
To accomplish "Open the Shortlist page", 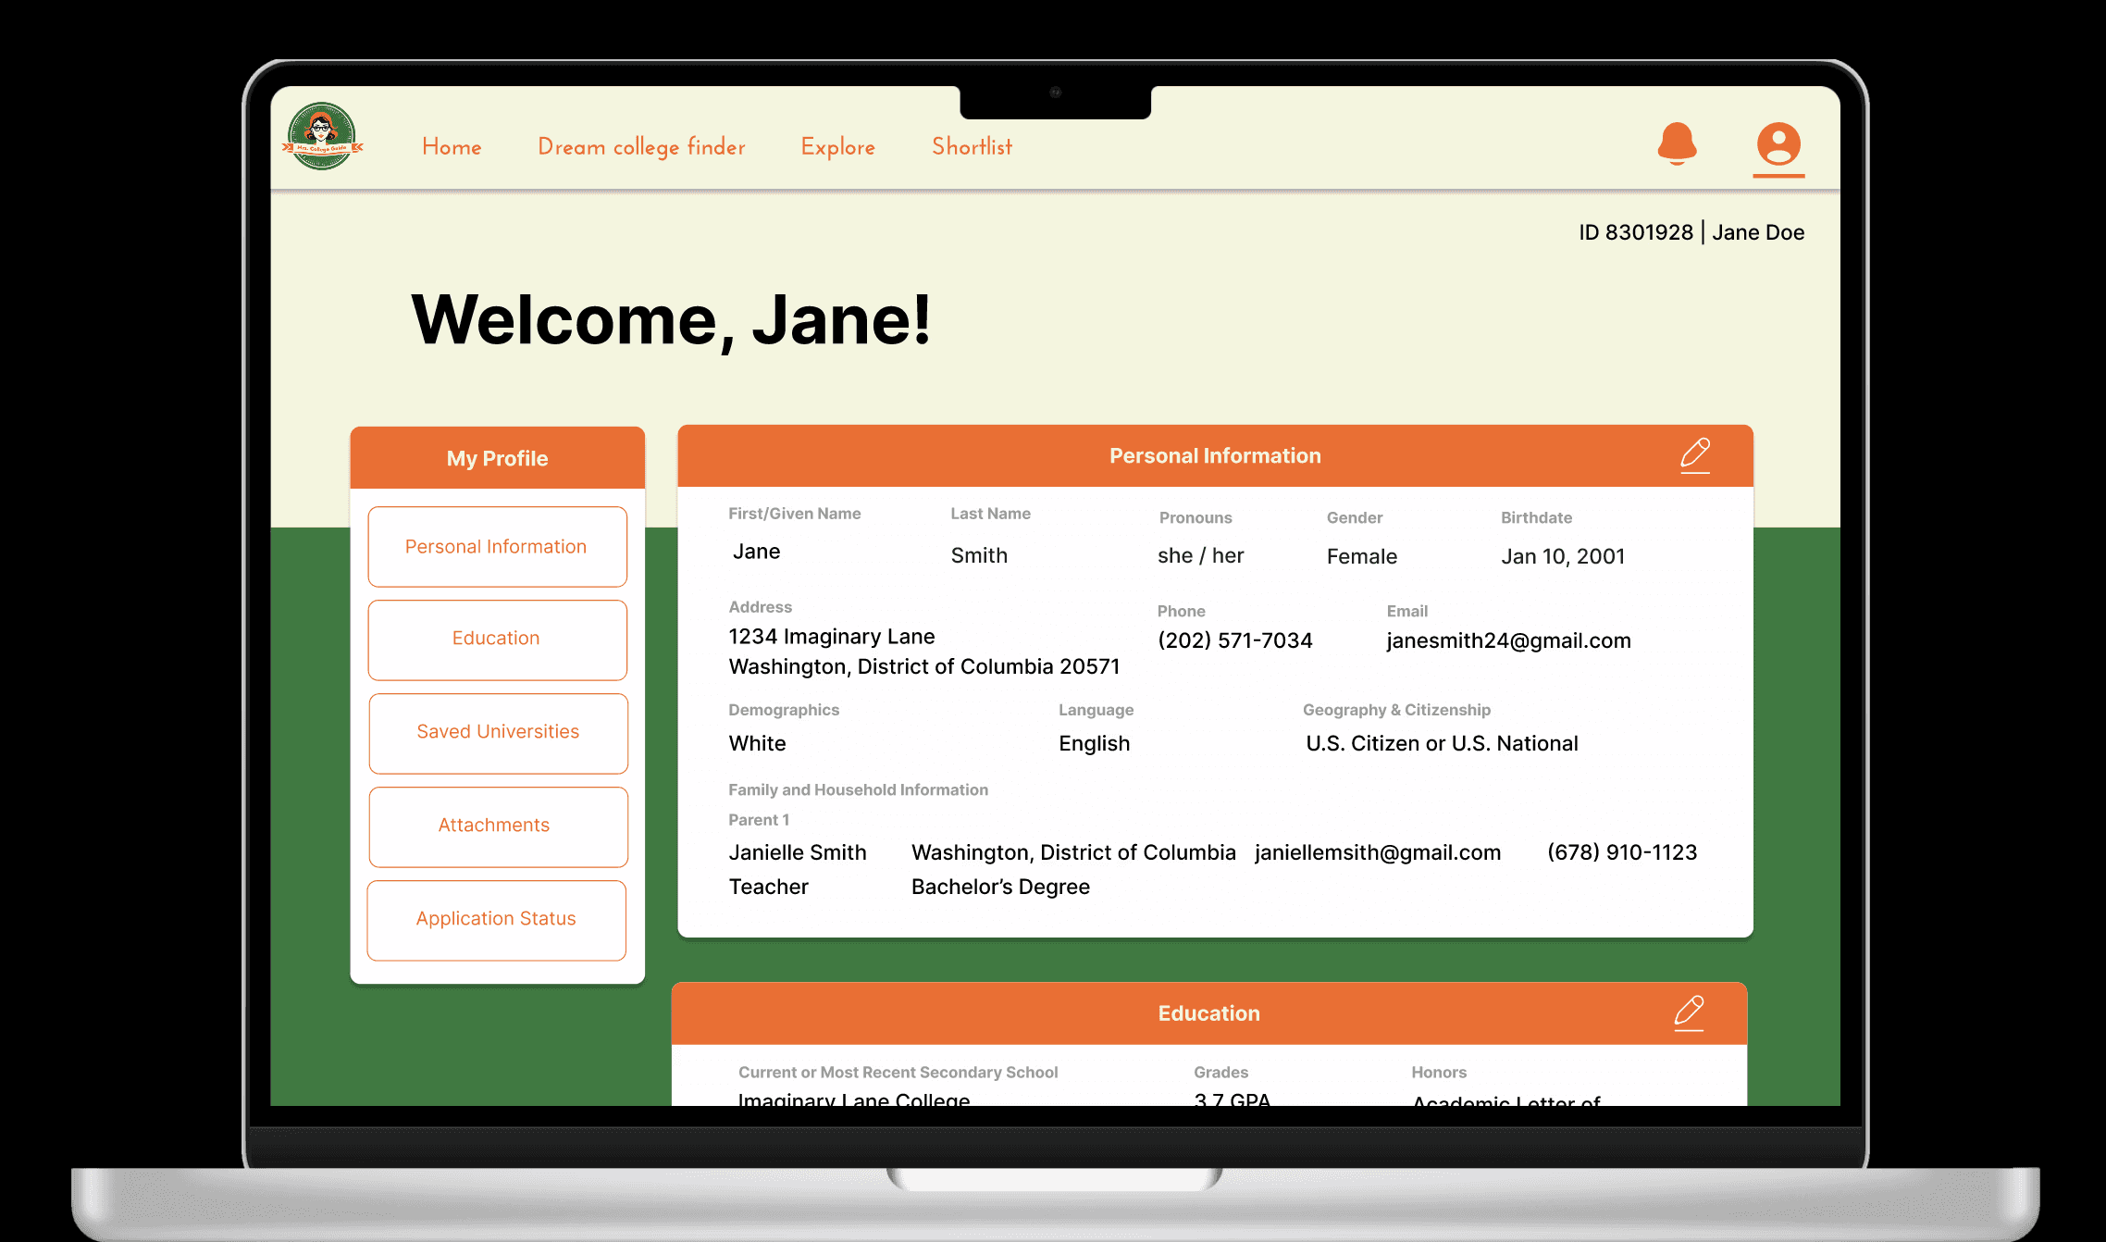I will coord(972,147).
